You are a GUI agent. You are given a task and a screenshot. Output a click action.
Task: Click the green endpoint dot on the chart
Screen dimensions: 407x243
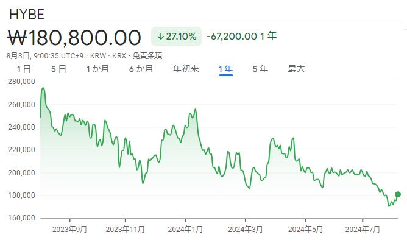[398, 194]
